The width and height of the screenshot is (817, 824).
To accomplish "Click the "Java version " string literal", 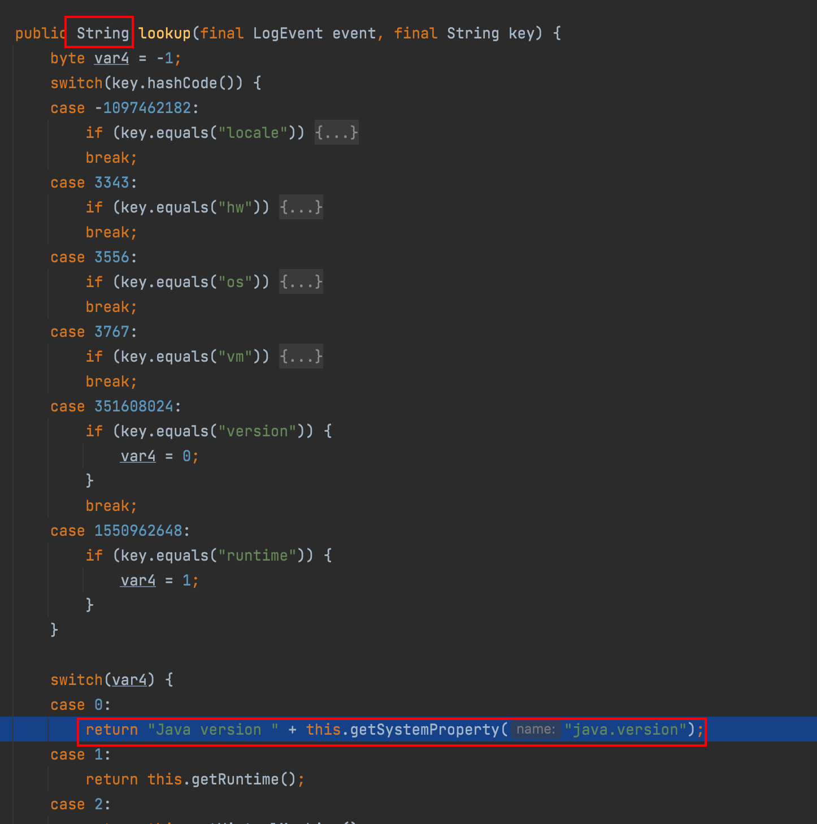I will click(213, 730).
